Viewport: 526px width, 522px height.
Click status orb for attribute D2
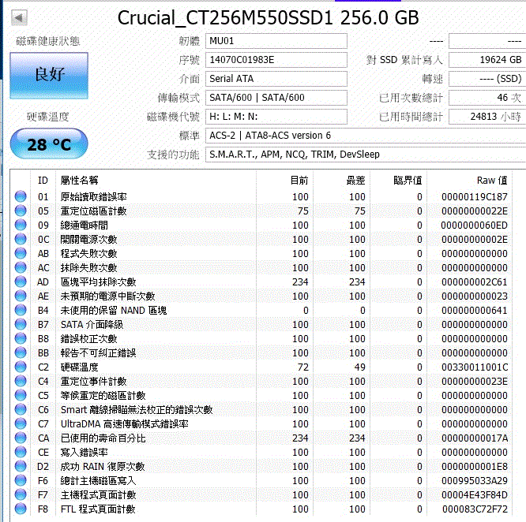click(x=21, y=466)
